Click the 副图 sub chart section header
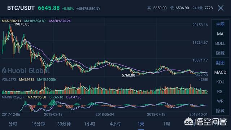This screenshot has width=231, height=130. [x=220, y=62]
